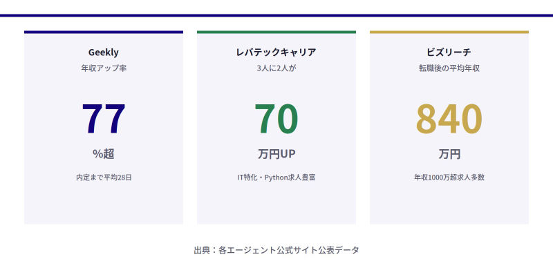The width and height of the screenshot is (553, 277).
Task: Click the navy divider line at the top
Action: pyautogui.click(x=276, y=15)
